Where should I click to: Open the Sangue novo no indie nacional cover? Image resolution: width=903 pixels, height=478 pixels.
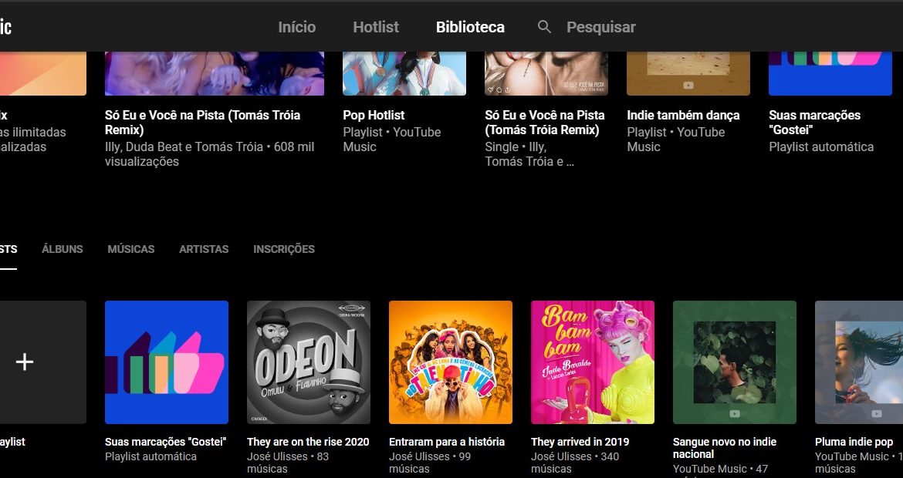tap(735, 362)
